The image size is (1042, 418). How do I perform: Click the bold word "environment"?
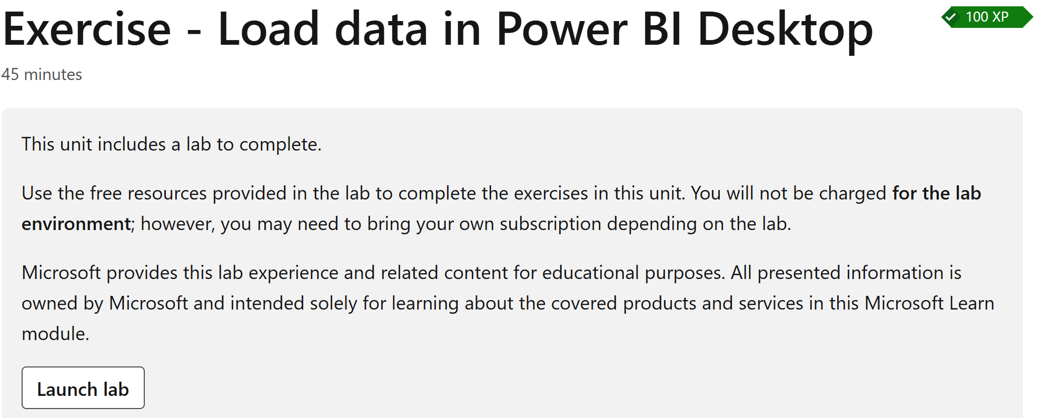click(76, 224)
